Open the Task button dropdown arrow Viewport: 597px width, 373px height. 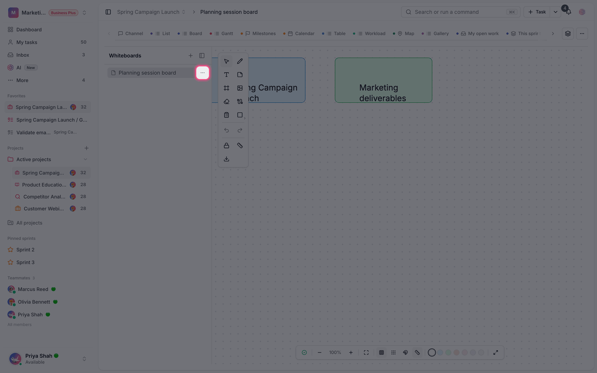[x=555, y=12]
